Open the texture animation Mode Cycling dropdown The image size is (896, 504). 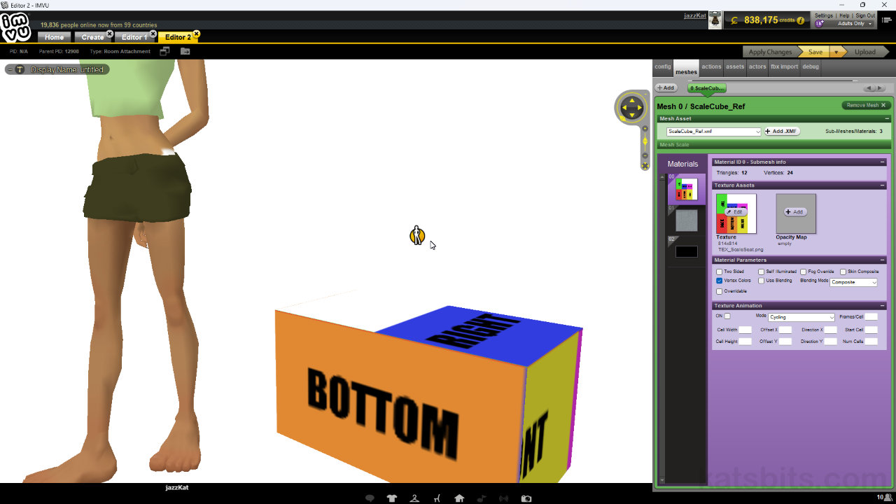click(x=801, y=317)
